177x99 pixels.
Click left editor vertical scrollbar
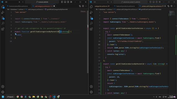click(88, 42)
